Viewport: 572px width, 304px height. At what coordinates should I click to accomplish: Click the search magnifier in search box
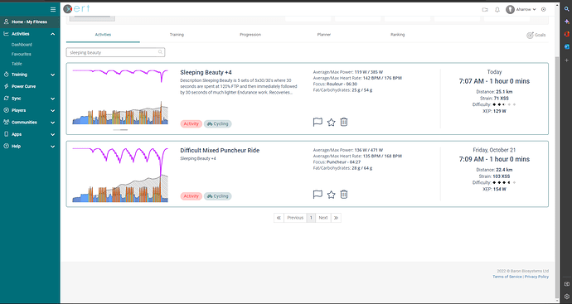(x=160, y=52)
